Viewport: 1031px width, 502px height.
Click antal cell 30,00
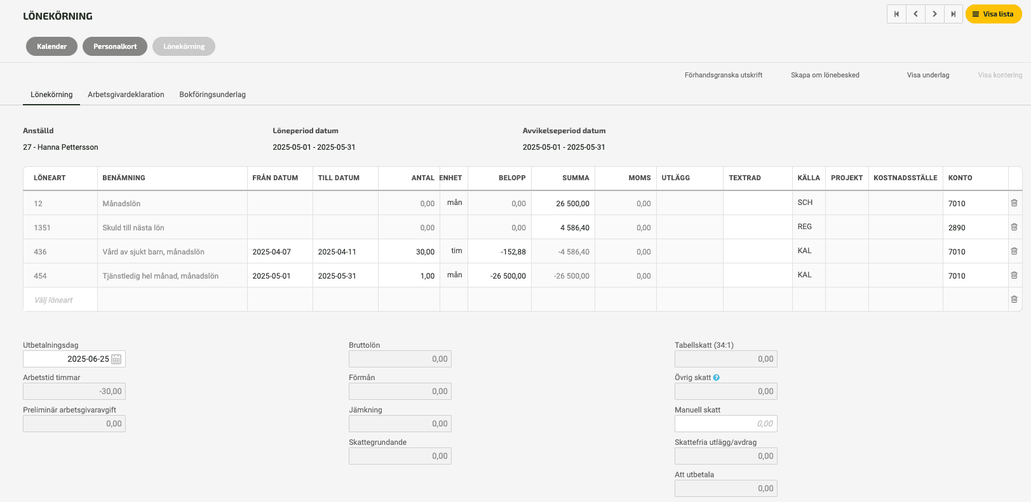409,251
